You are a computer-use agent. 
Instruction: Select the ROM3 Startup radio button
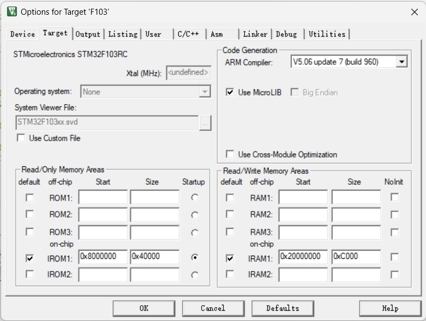[x=194, y=233]
